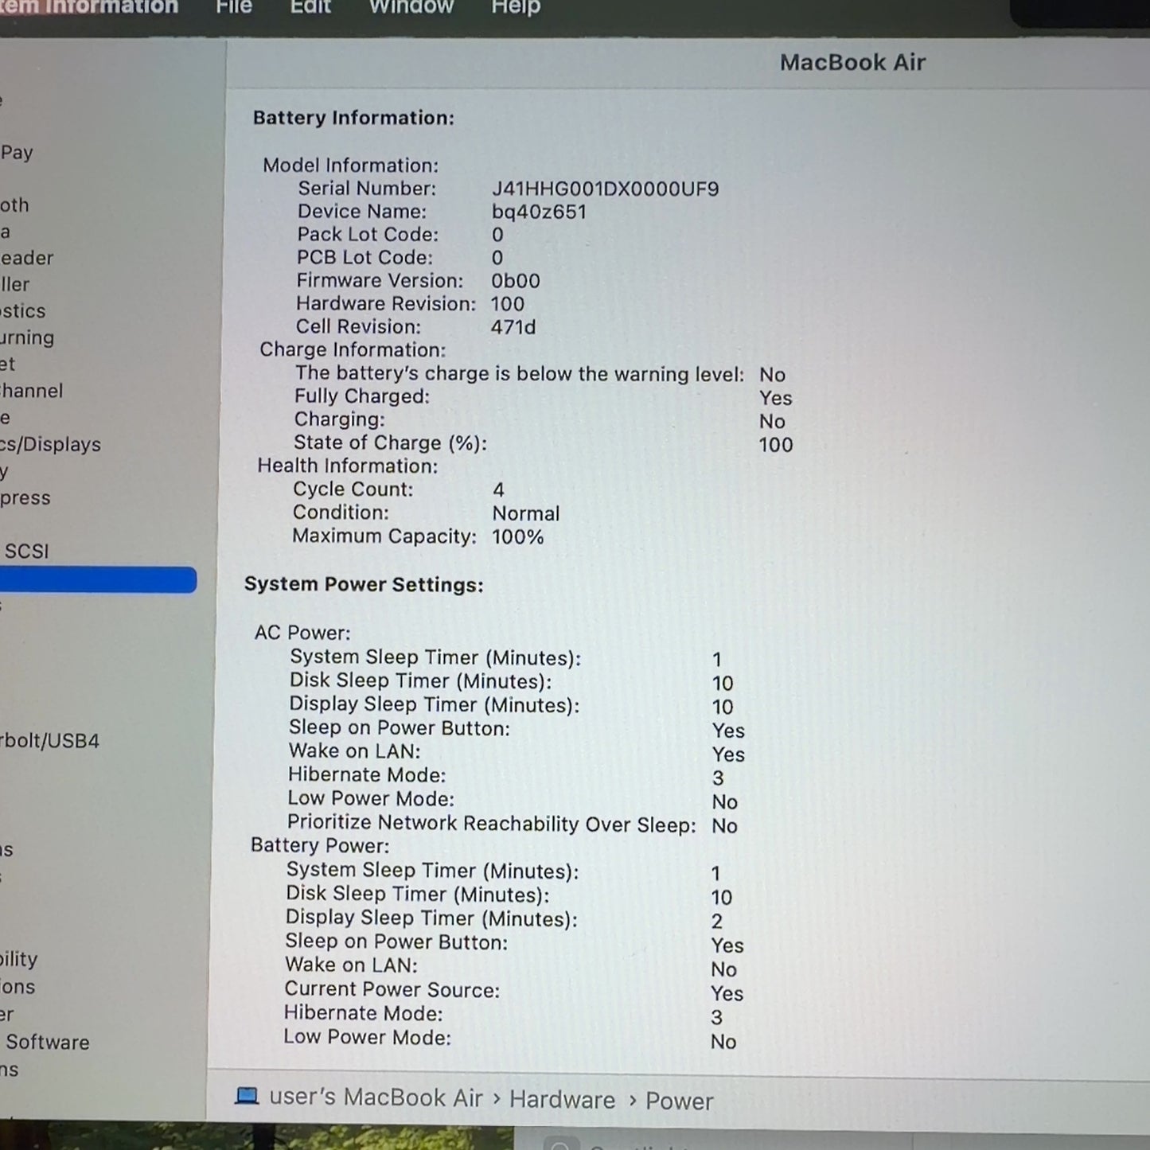
Task: Click AC Power's System Sleep Timer label
Action: tap(435, 657)
